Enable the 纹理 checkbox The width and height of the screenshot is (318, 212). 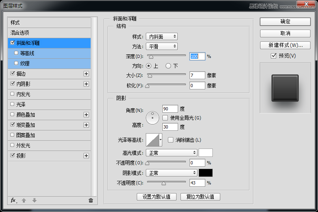[16, 63]
